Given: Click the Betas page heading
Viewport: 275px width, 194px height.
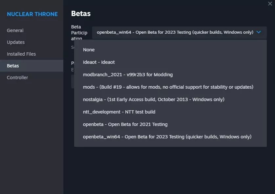Looking at the screenshot, I should pyautogui.click(x=81, y=13).
